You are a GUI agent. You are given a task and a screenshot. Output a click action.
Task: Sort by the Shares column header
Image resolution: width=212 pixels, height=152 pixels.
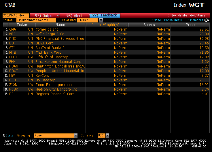point(149,25)
